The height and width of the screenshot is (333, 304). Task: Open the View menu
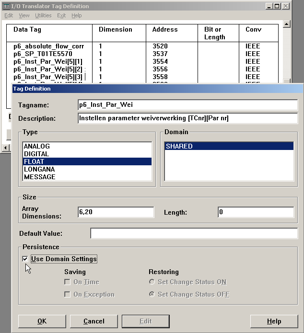coord(24,15)
